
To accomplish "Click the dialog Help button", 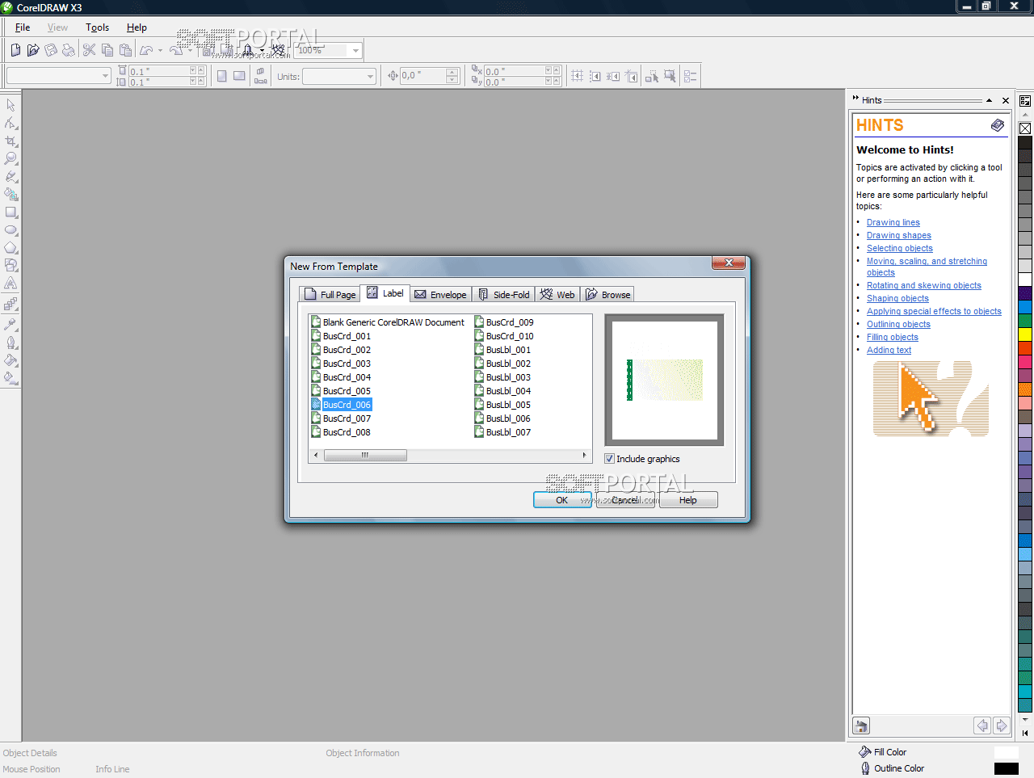I will point(688,500).
